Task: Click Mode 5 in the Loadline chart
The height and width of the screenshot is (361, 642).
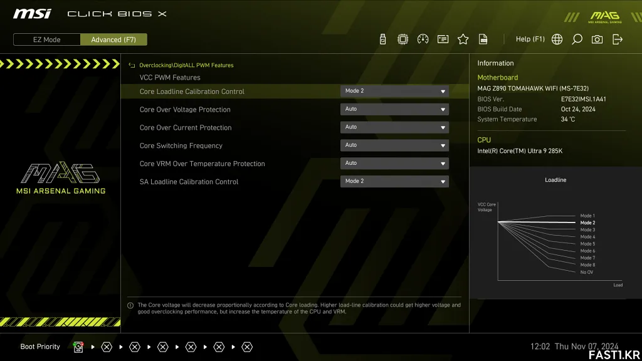Action: tap(587, 244)
